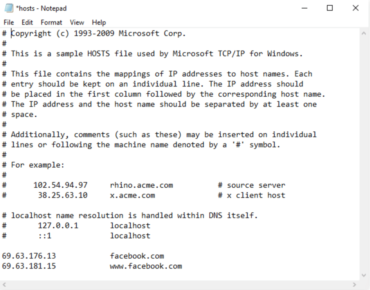370x290 pixels.
Task: Open the Edit menu
Action: [26, 22]
